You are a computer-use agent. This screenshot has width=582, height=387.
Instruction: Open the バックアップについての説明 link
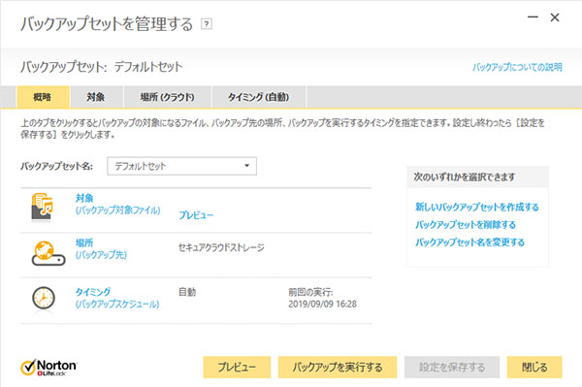tap(517, 67)
